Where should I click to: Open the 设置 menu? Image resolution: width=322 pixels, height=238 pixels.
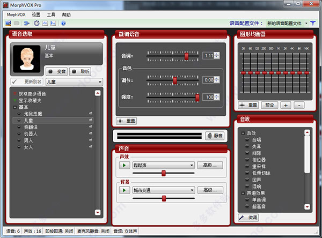click(x=36, y=15)
